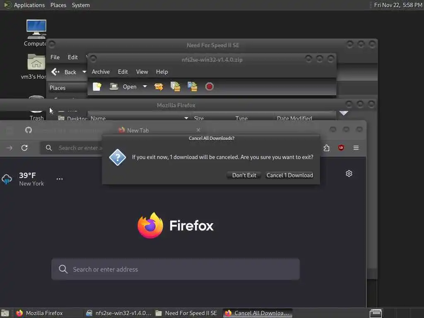Open the File menu in file manager
The height and width of the screenshot is (318, 424).
(x=55, y=57)
